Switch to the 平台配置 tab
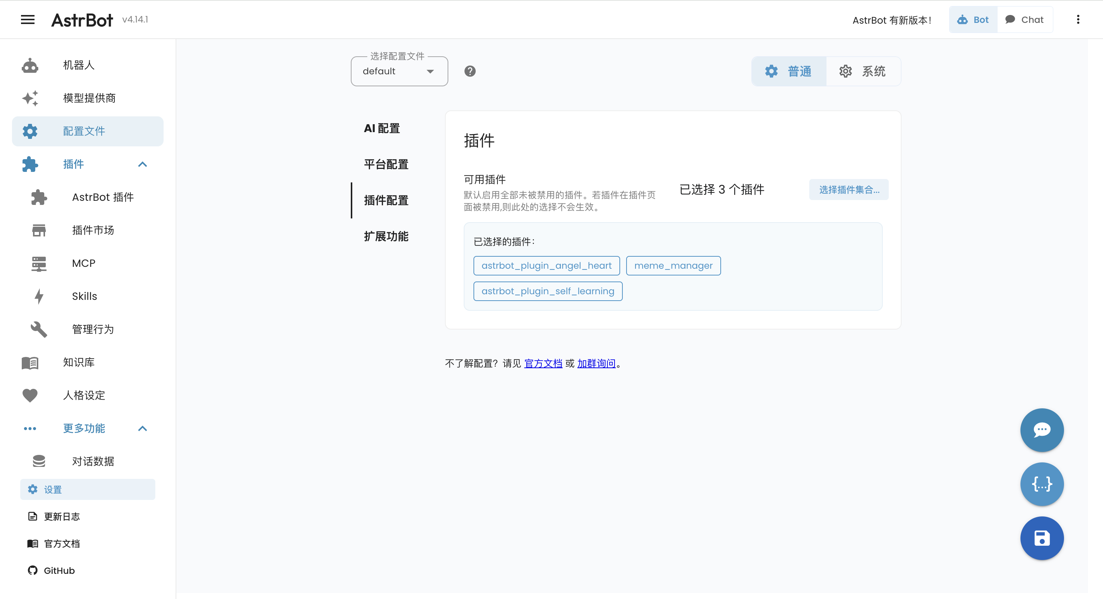Image resolution: width=1103 pixels, height=599 pixels. pyautogui.click(x=385, y=164)
